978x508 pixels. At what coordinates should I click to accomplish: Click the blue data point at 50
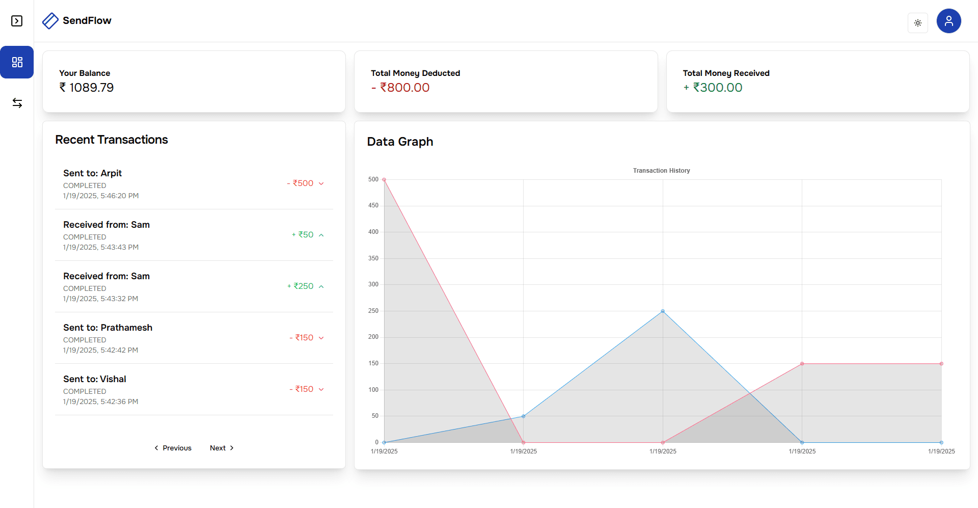(x=523, y=416)
